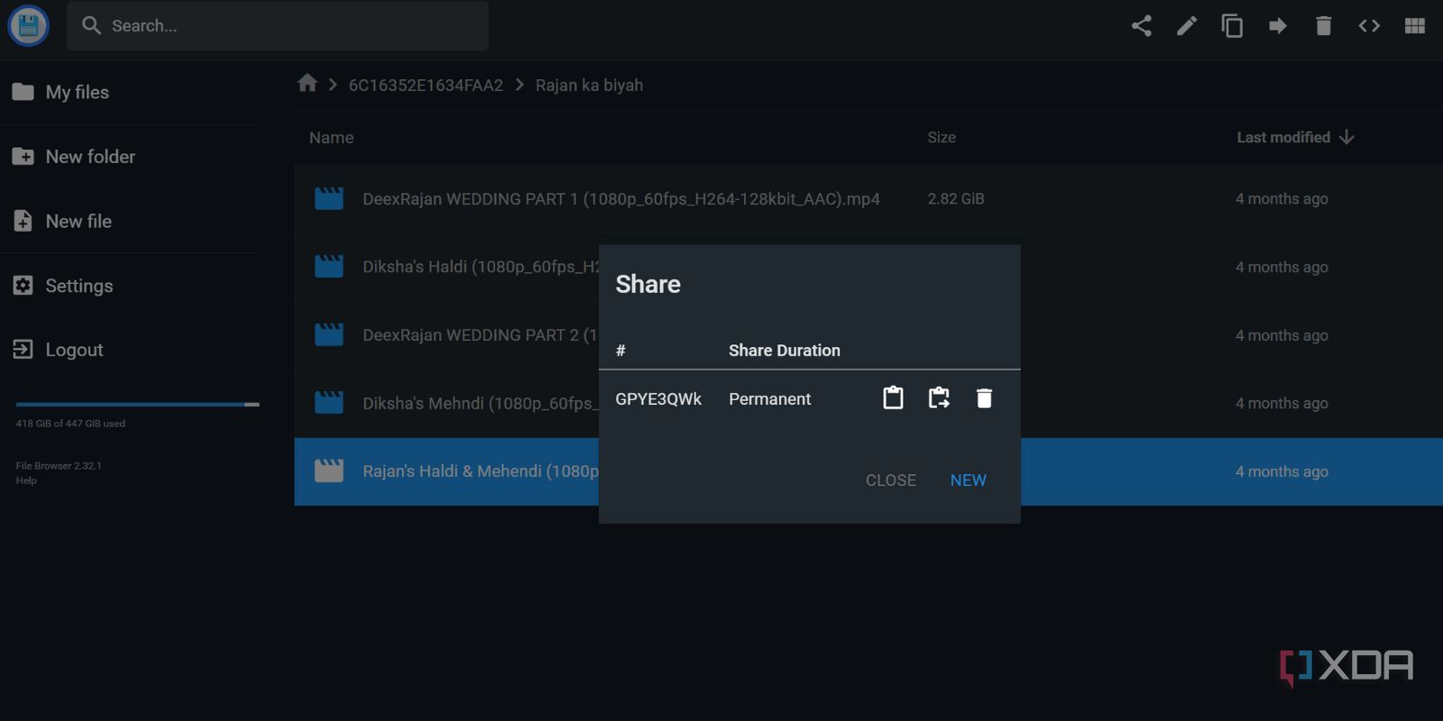This screenshot has height=721, width=1443.
Task: Sort files by Name column
Action: [331, 137]
